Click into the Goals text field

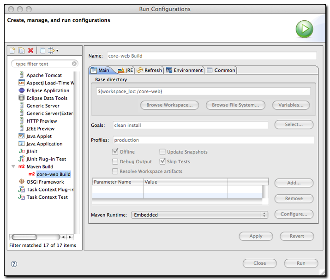point(190,125)
